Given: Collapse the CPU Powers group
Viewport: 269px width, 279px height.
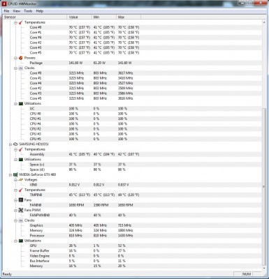Looking at the screenshot, I should pyautogui.click(x=15, y=58).
